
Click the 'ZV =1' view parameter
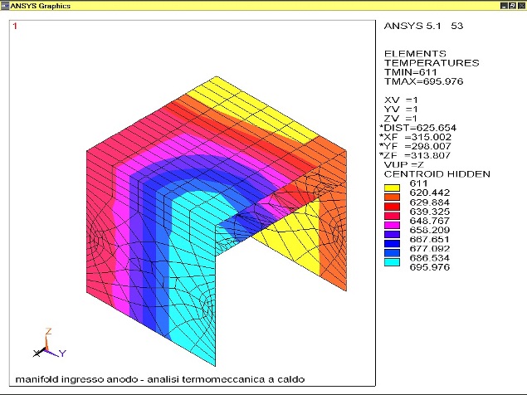coord(401,119)
